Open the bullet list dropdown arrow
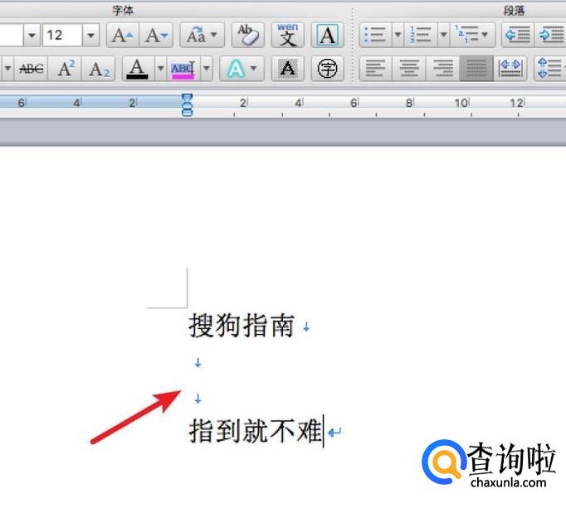Viewport: 566px width, 508px height. (398, 35)
